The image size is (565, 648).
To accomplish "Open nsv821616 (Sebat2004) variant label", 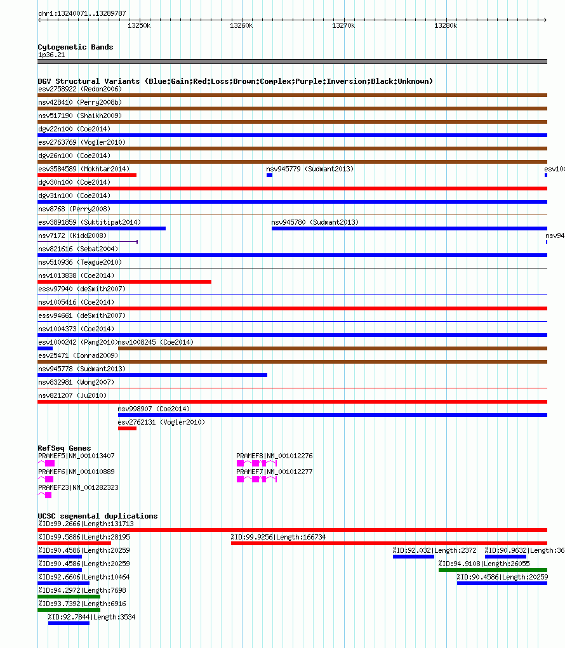I will click(78, 249).
